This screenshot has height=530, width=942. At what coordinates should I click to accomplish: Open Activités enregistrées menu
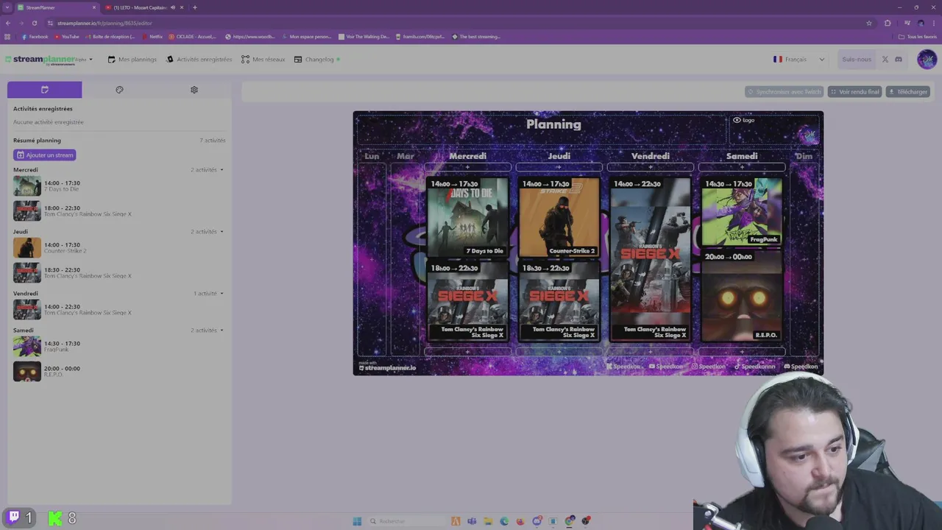click(x=199, y=60)
